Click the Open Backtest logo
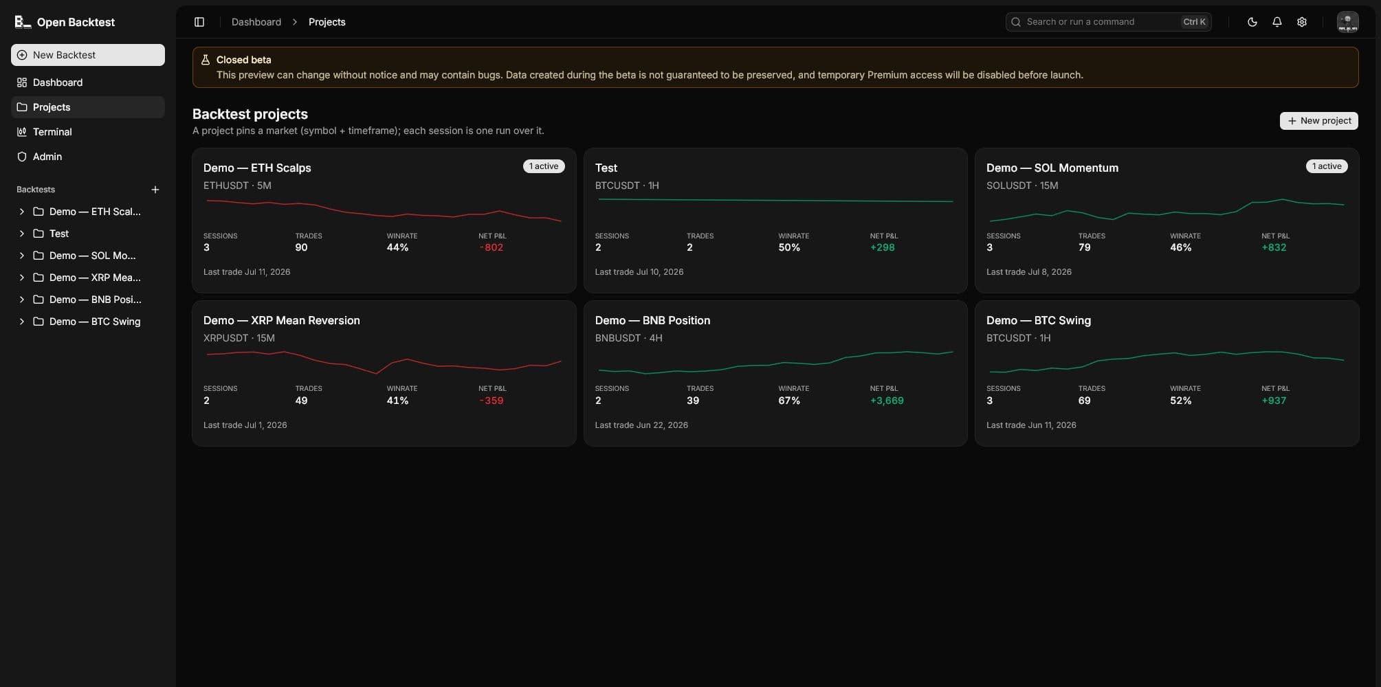This screenshot has height=687, width=1381. coord(65,22)
